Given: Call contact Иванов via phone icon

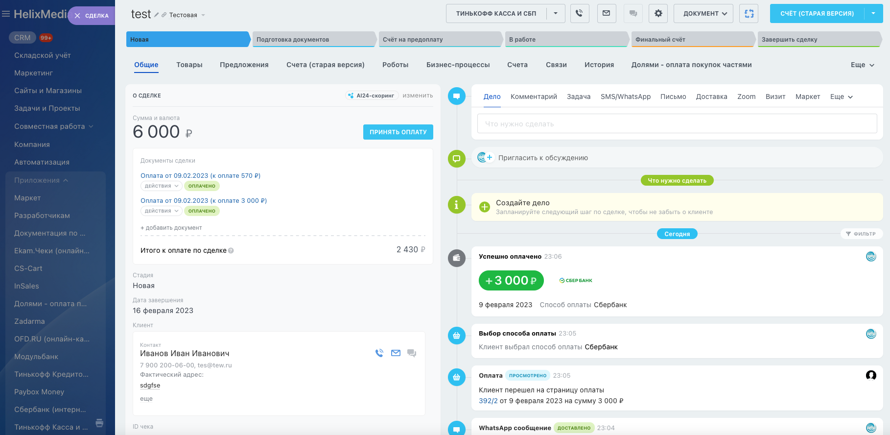Looking at the screenshot, I should coord(379,353).
